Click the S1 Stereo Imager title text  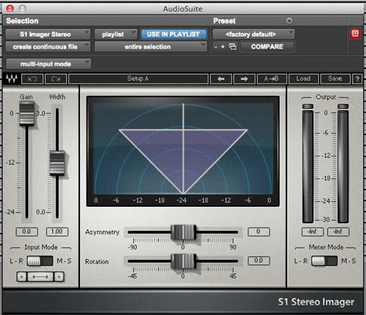pyautogui.click(x=316, y=302)
